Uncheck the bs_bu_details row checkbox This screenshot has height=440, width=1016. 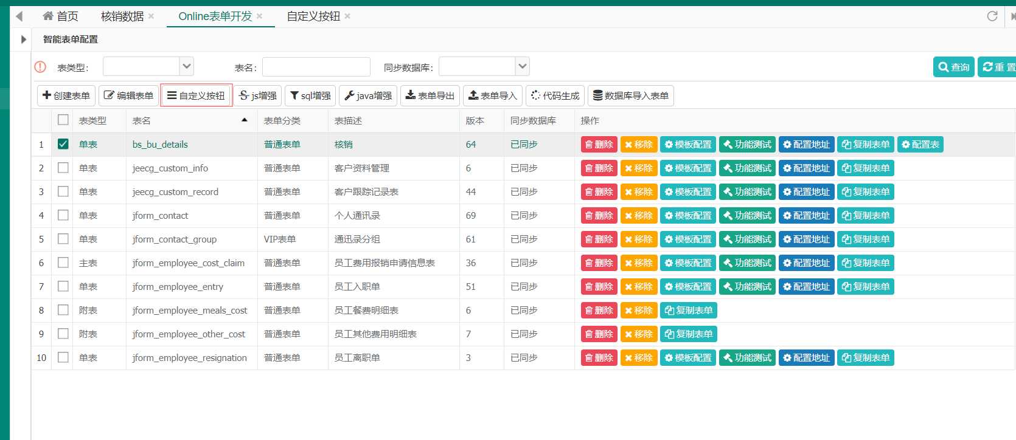(63, 144)
